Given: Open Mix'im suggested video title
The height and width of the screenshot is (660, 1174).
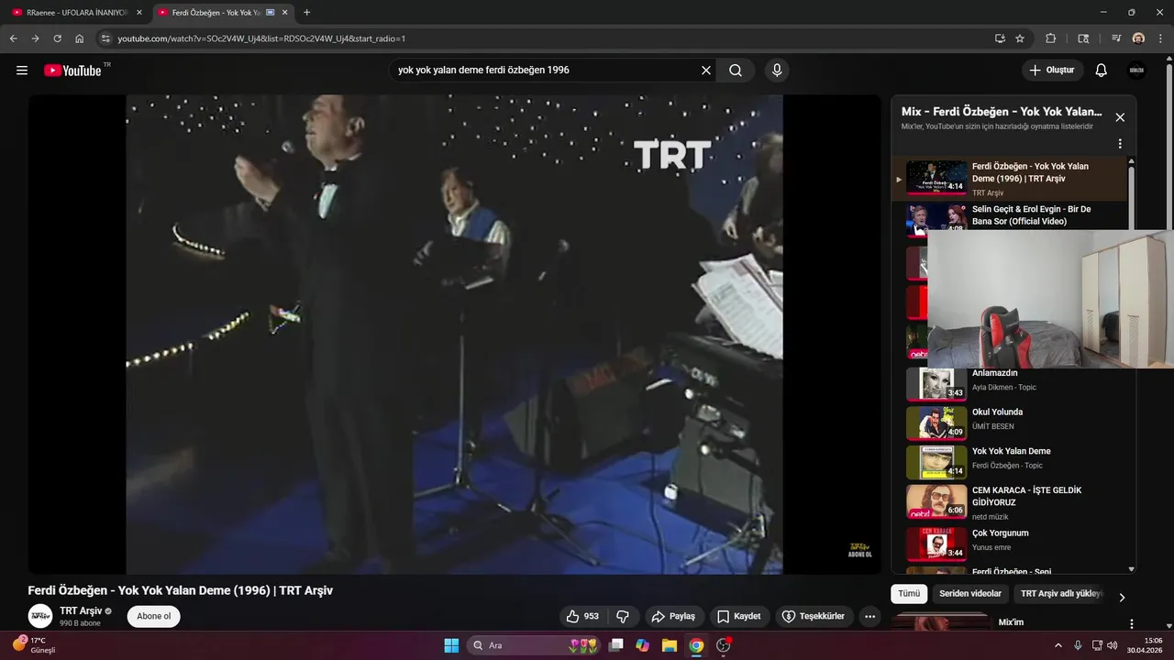Looking at the screenshot, I should coord(1011,621).
